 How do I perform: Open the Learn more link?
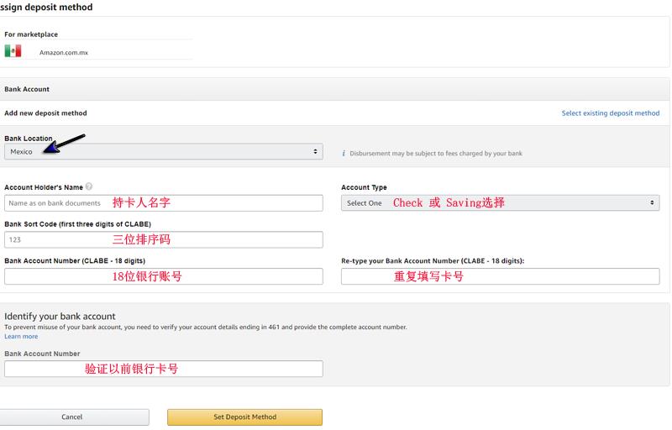click(x=21, y=336)
